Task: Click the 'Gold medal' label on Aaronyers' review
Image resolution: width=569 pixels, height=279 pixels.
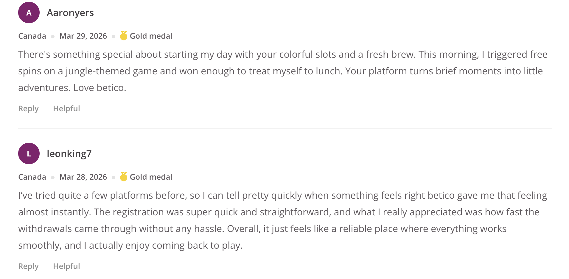Action: (151, 36)
